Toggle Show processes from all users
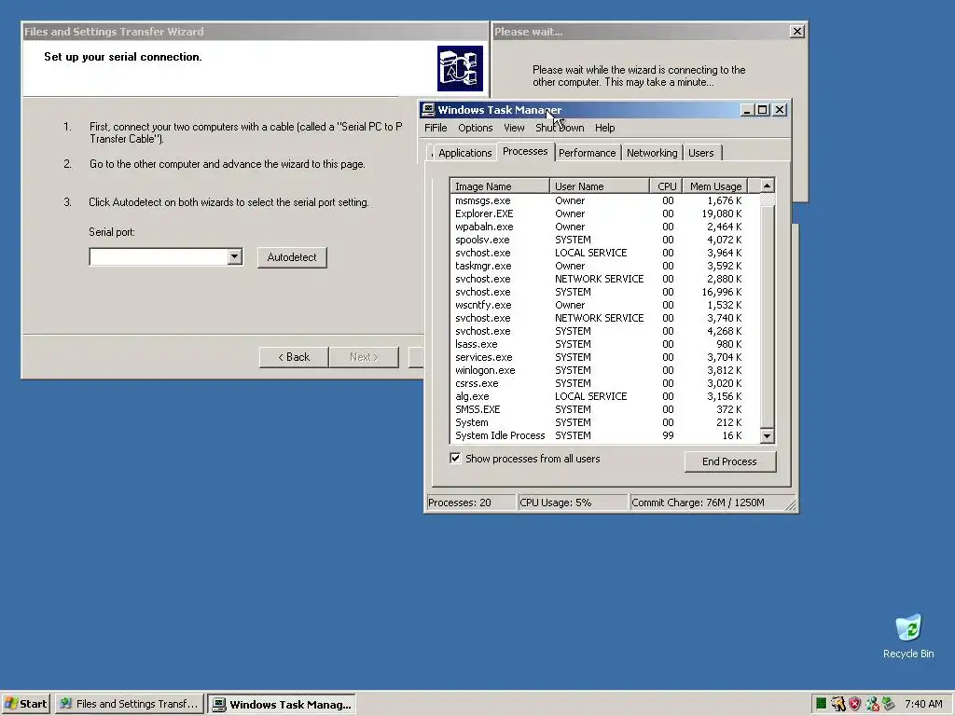The width and height of the screenshot is (955, 716). pyautogui.click(x=455, y=458)
